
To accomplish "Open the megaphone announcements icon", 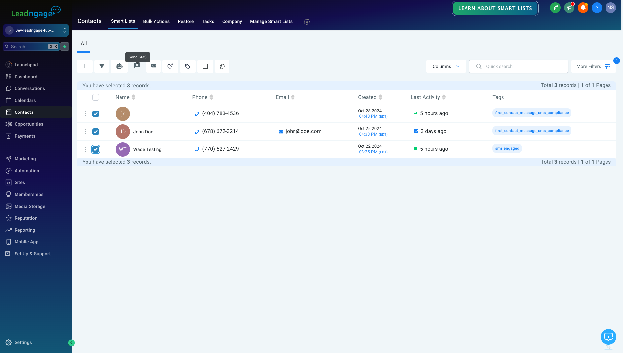I will point(569,8).
